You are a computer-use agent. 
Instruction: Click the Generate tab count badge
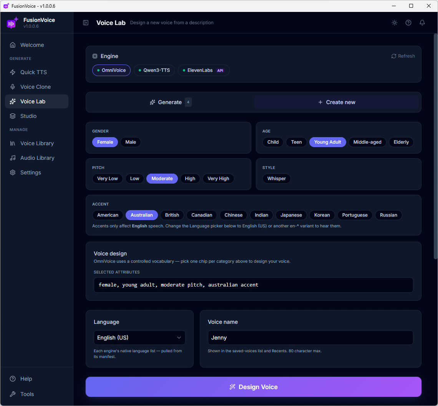tap(188, 102)
